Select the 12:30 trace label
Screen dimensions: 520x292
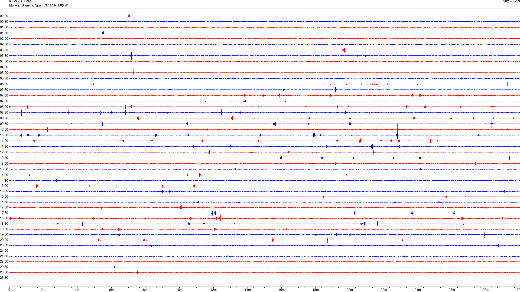[x=4, y=158]
